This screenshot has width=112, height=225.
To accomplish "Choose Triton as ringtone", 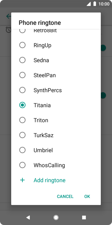I will (22, 120).
